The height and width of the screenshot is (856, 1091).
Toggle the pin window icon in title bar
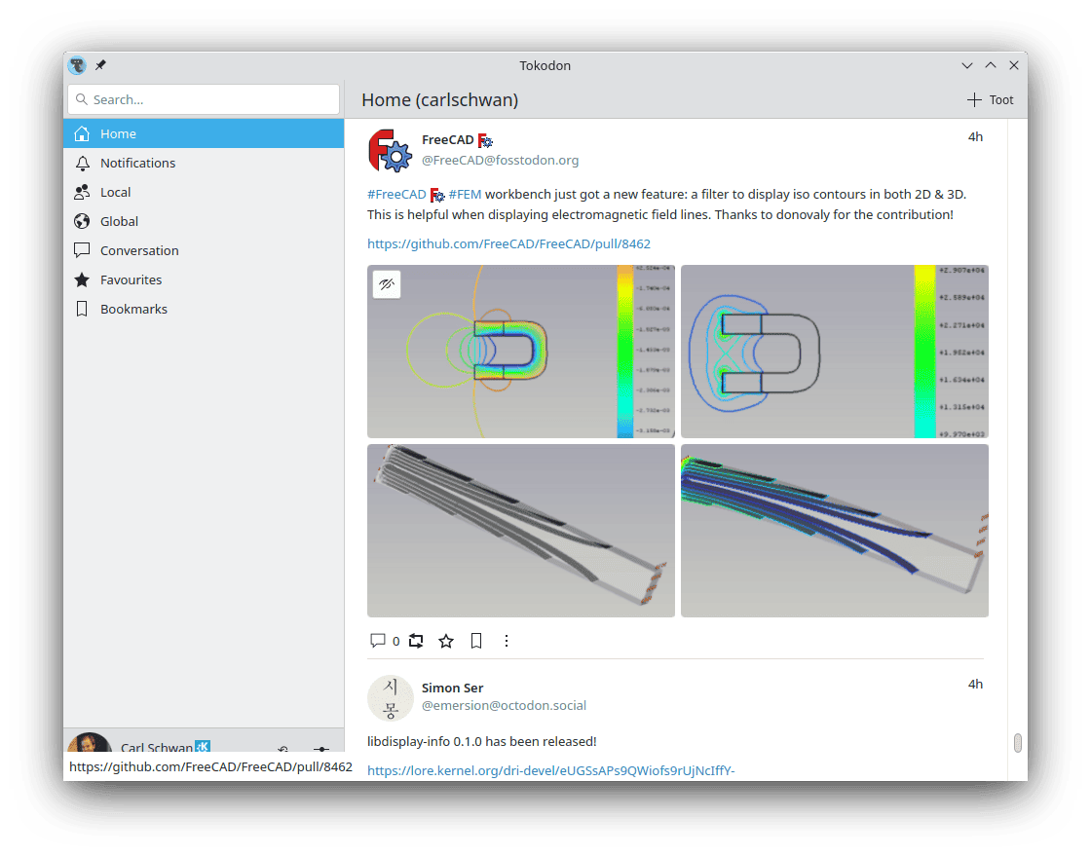pyautogui.click(x=101, y=65)
